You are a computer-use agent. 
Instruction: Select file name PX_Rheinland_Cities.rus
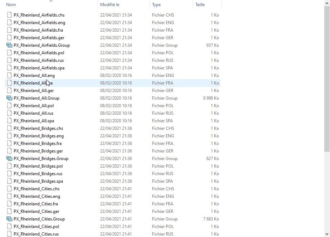click(x=36, y=234)
